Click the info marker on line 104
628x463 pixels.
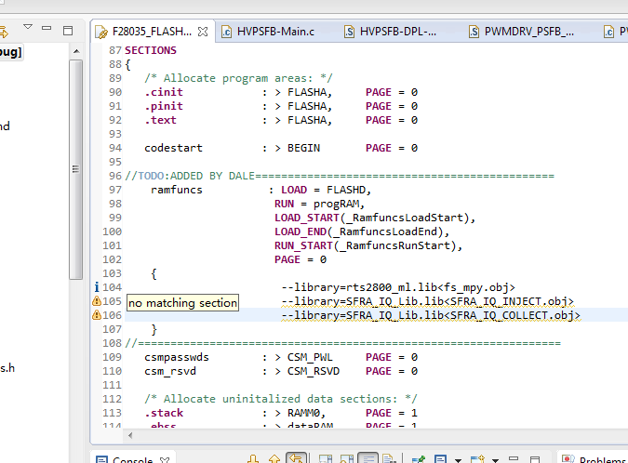pyautogui.click(x=97, y=287)
